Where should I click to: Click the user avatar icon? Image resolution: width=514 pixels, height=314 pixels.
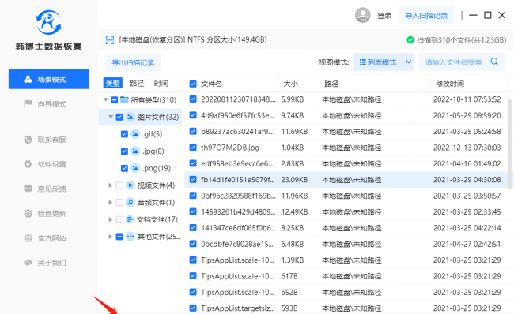coord(362,15)
